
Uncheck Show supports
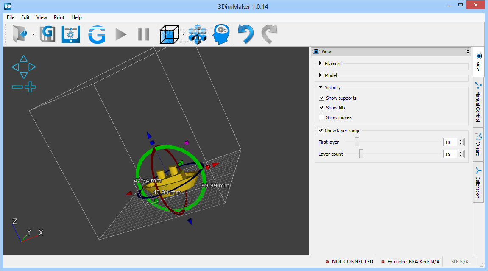[322, 98]
